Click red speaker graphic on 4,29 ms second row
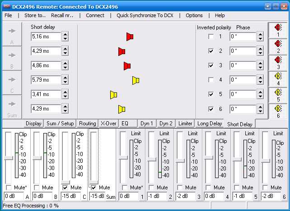 click(x=122, y=51)
